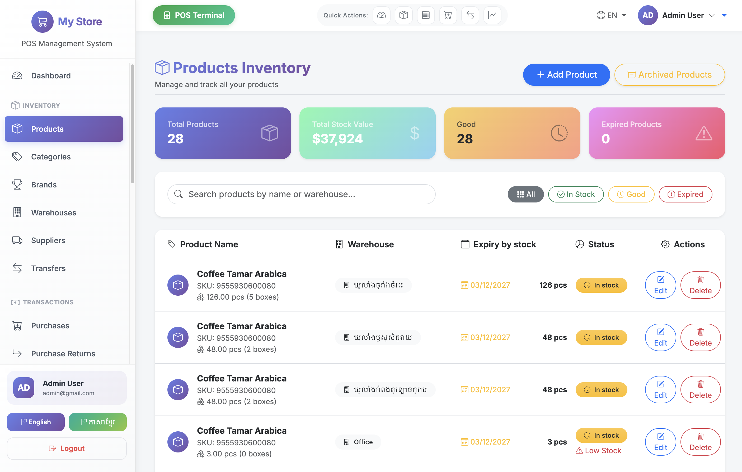Click the Office warehouse tag
This screenshot has width=742, height=472.
point(358,442)
